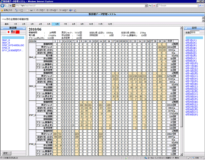Click the Google search box

click(x=178, y=5)
